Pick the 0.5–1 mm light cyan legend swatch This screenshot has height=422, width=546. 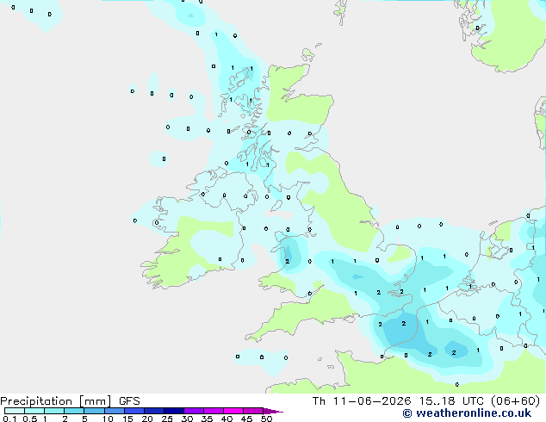(x=34, y=411)
